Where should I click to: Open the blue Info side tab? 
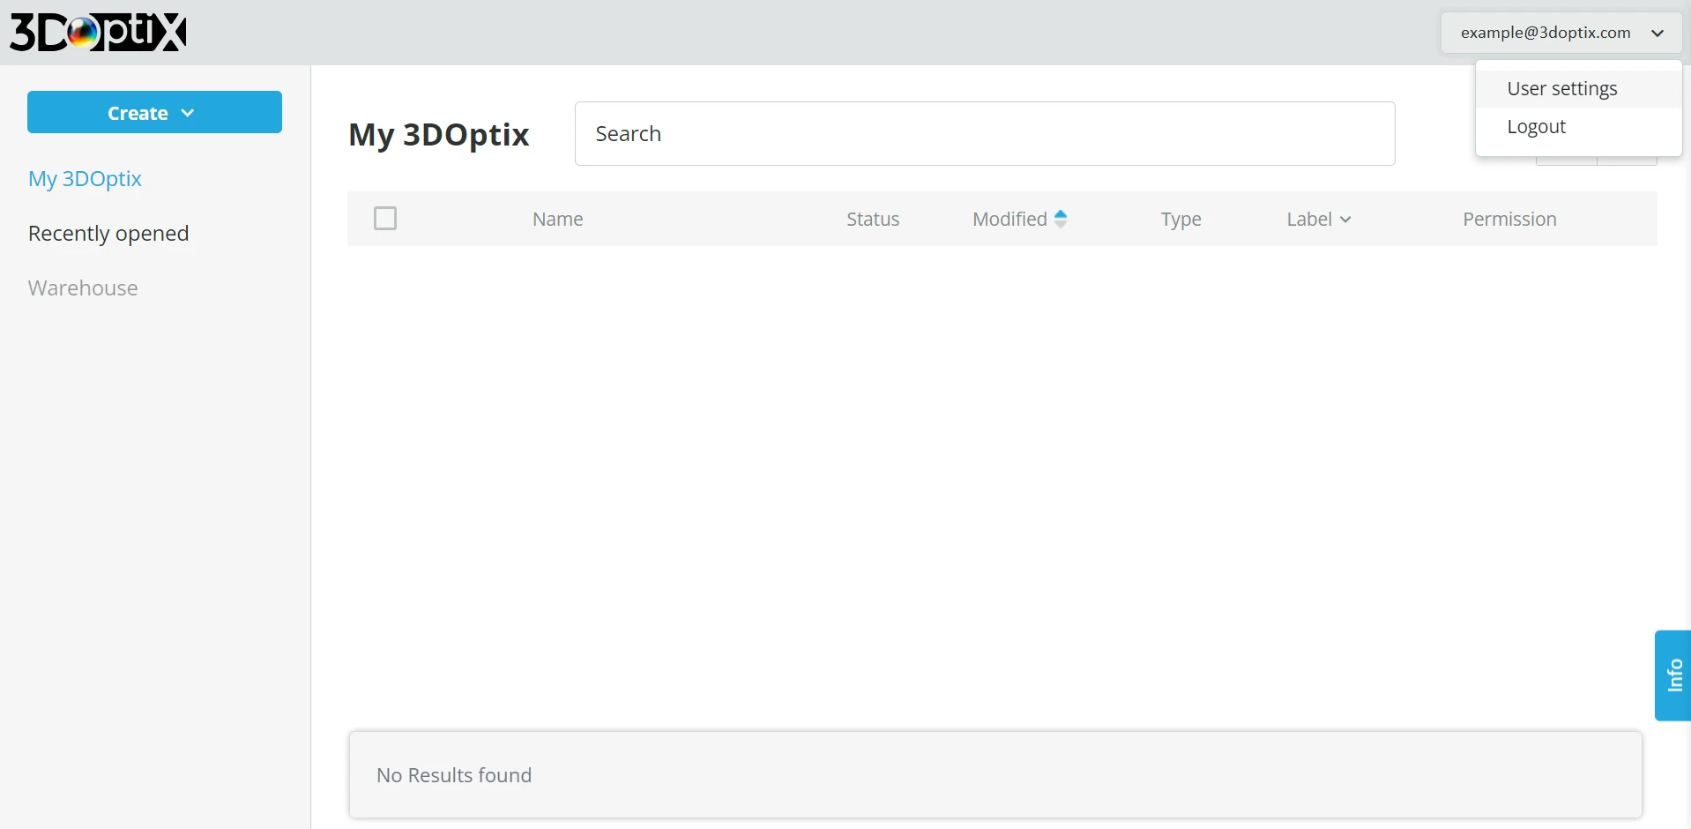point(1673,676)
